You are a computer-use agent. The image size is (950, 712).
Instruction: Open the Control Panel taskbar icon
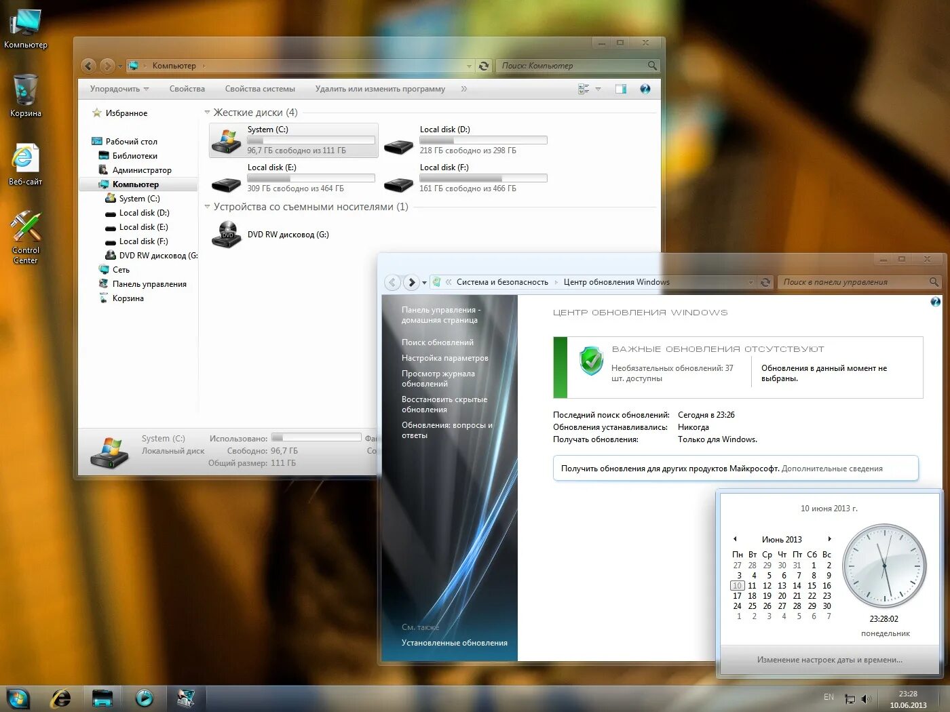185,698
